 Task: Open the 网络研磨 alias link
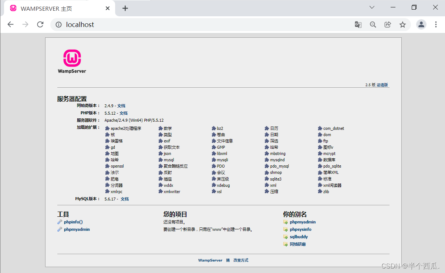point(298,244)
